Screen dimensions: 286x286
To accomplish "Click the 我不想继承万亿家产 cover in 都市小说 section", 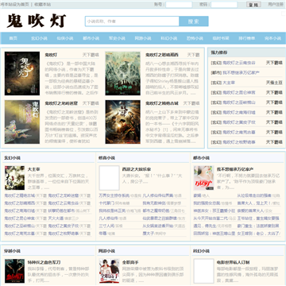I will tap(203, 178).
